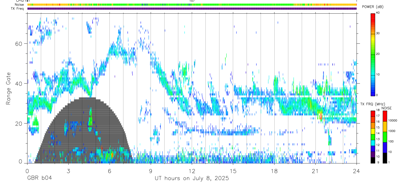Click the 12 tick label on the UT hours axis
This screenshot has height=185, width=401.
pos(192,171)
